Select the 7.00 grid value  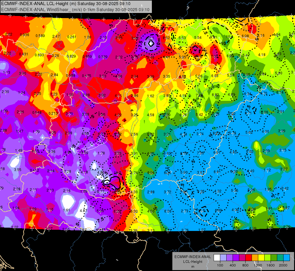200,153
